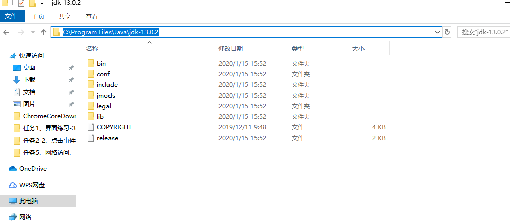
Task: Open 网络 in the navigation pane
Action: click(25, 217)
